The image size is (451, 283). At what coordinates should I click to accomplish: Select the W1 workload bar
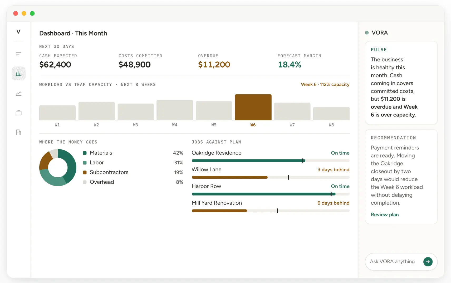pos(57,113)
